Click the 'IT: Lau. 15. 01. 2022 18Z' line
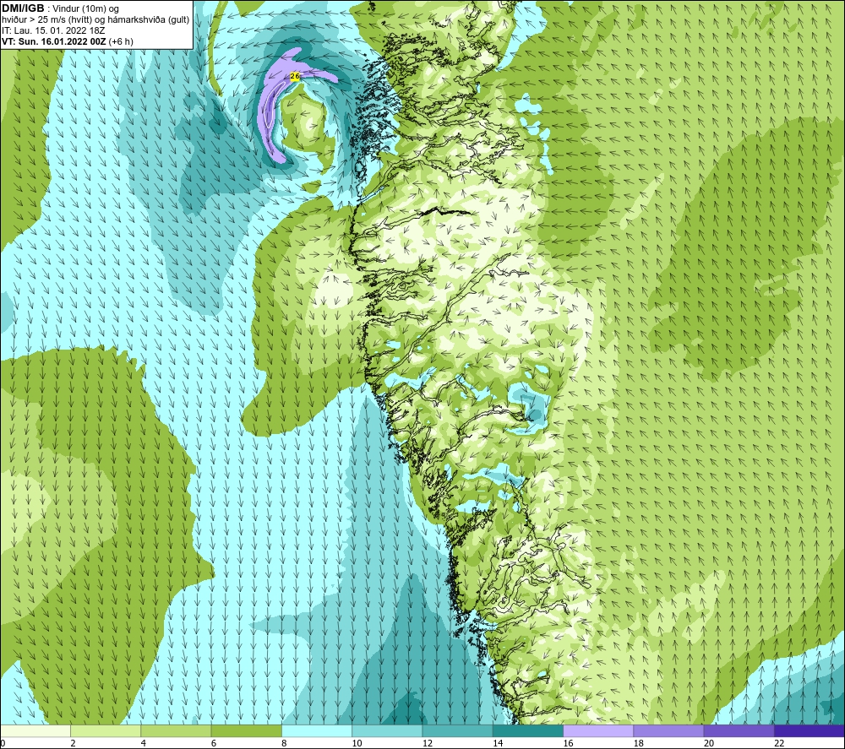The height and width of the screenshot is (749, 845). click(x=53, y=30)
